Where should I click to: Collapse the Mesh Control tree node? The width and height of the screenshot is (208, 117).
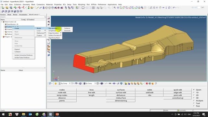tap(2, 22)
